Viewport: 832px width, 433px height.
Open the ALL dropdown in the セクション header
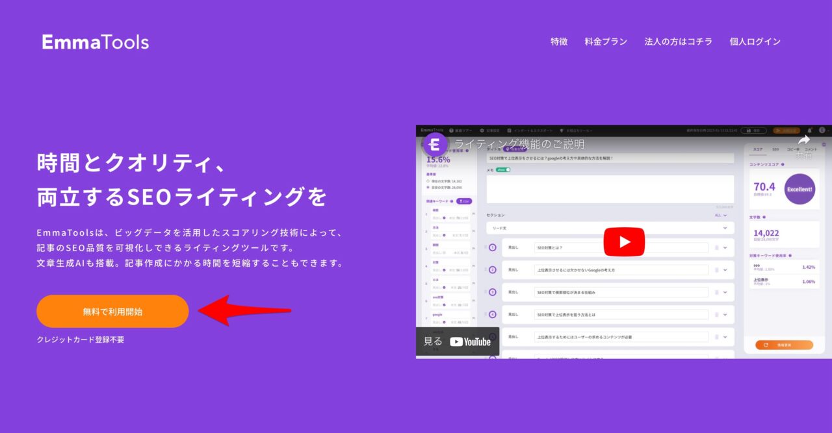coord(723,214)
